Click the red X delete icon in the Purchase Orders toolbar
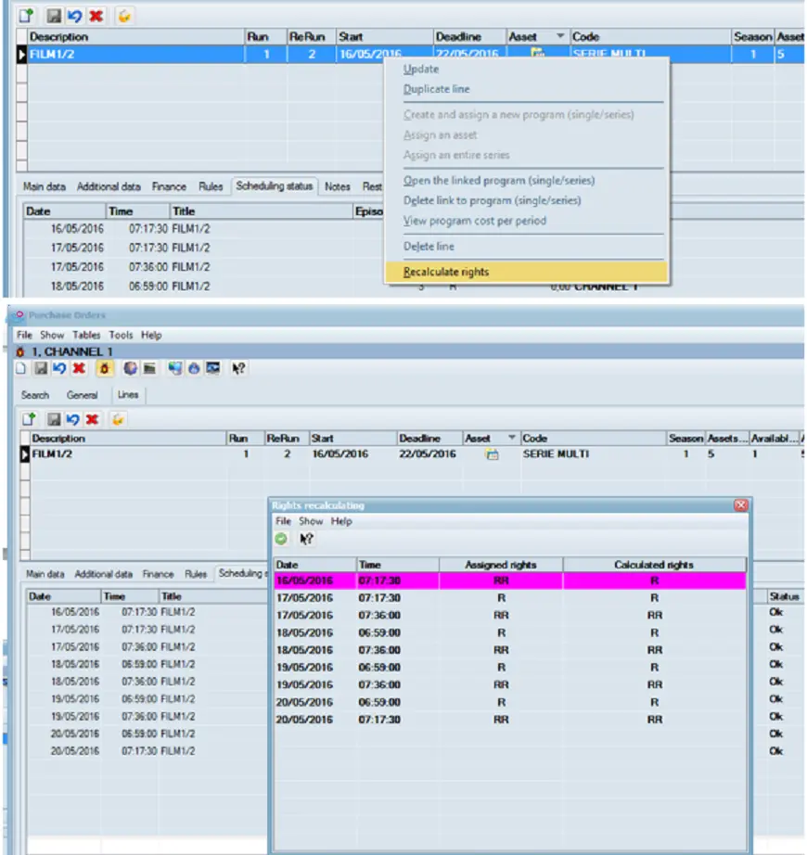 coord(77,368)
